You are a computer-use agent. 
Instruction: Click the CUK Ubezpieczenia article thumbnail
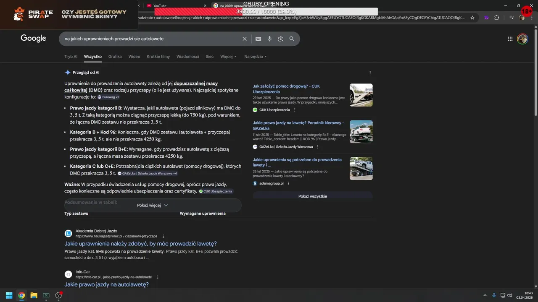coord(361,95)
